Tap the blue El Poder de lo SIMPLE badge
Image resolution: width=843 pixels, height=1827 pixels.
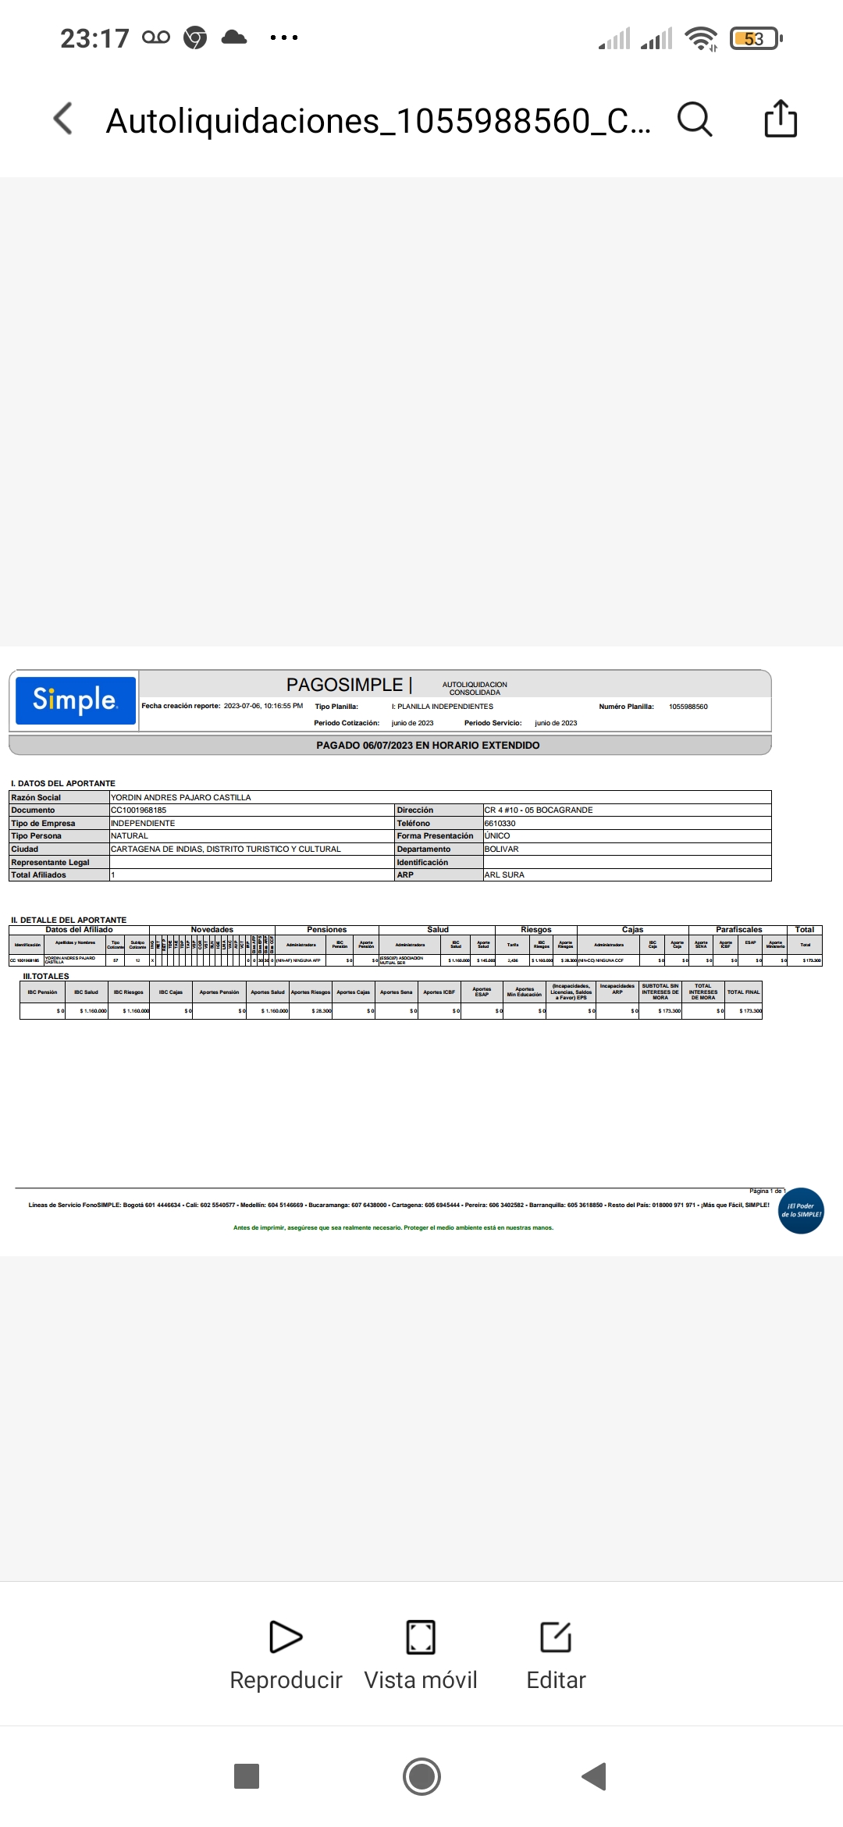[x=801, y=1211]
